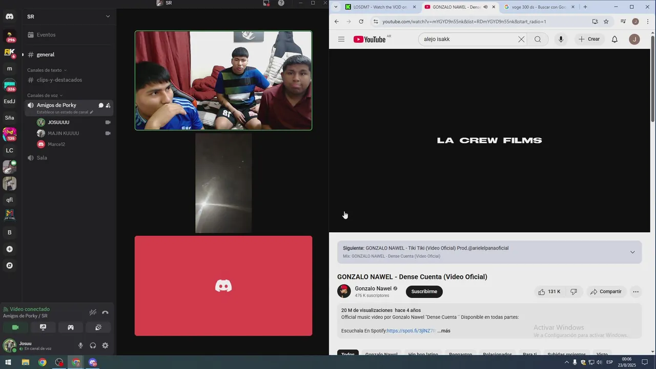Open Discord direct messages home

tap(9, 16)
